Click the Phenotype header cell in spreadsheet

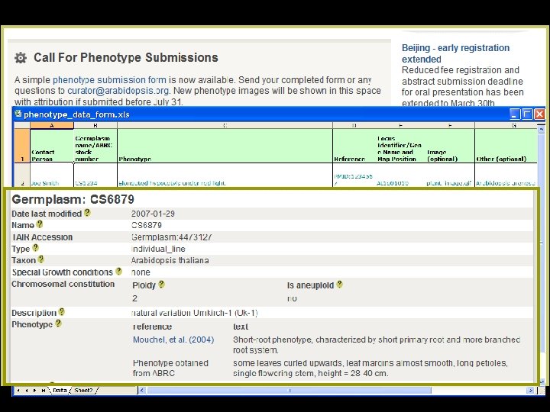[225, 146]
